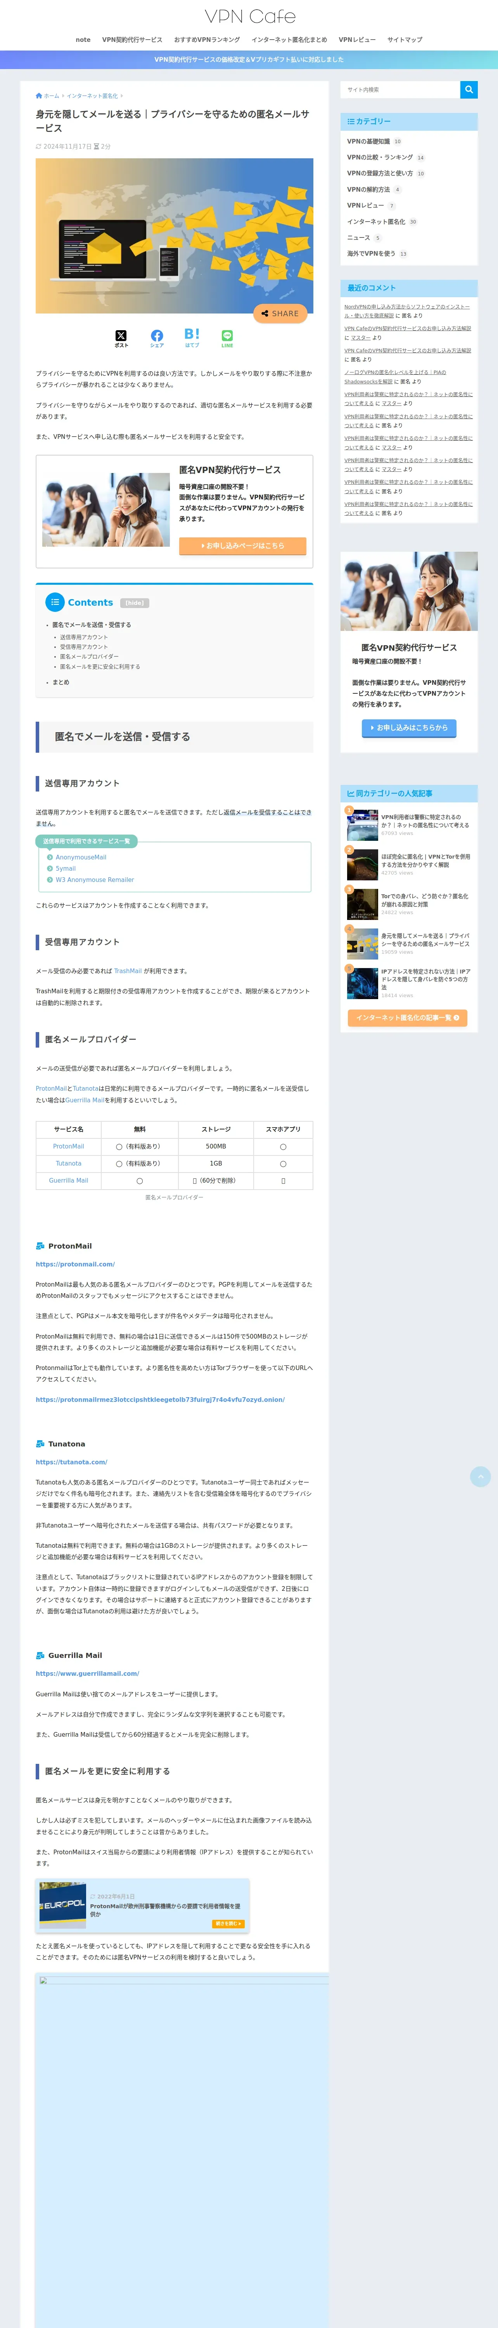Open ノーログVPNの匿名化レベル comment link
This screenshot has width=498, height=2328.
click(x=395, y=376)
